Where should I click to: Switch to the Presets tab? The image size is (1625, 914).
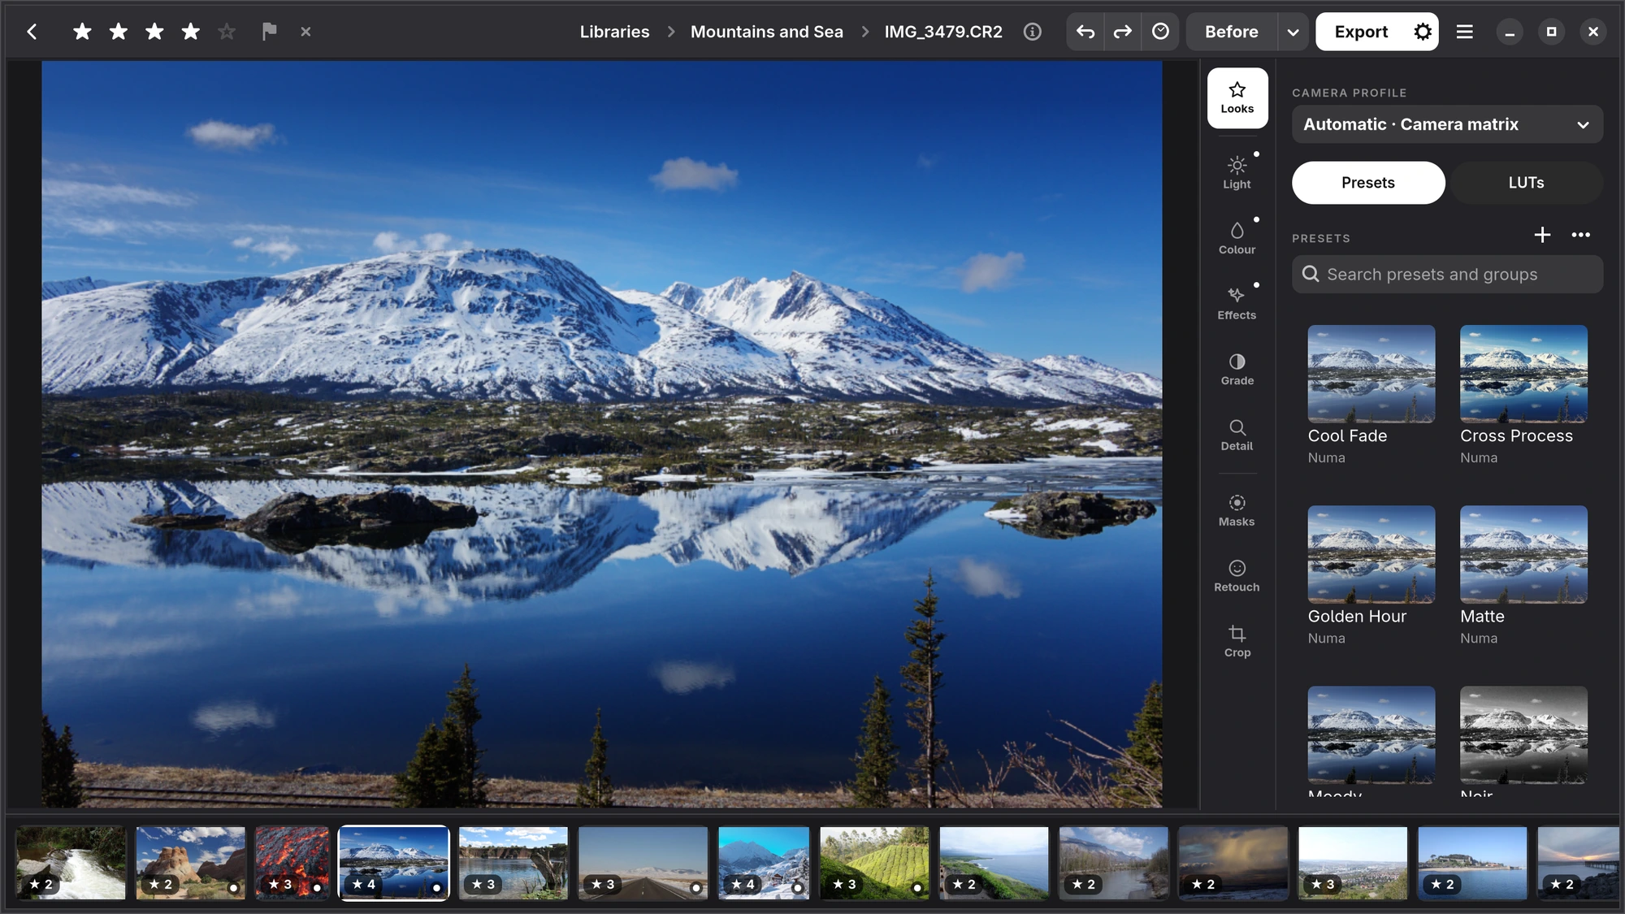pos(1368,183)
